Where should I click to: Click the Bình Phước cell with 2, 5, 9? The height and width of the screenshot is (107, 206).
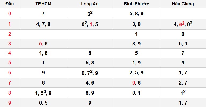coord(136,73)
